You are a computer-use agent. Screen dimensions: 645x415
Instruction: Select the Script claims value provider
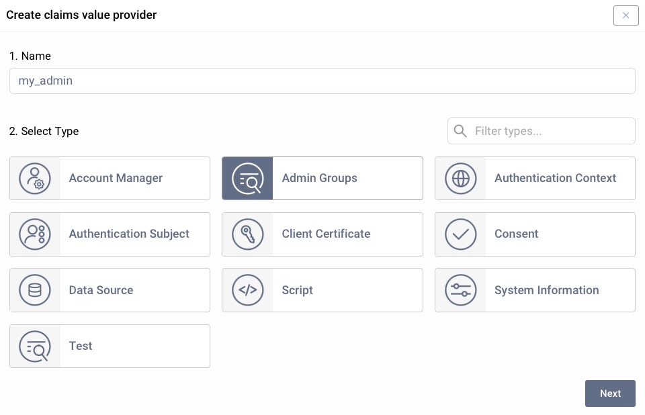pyautogui.click(x=322, y=290)
